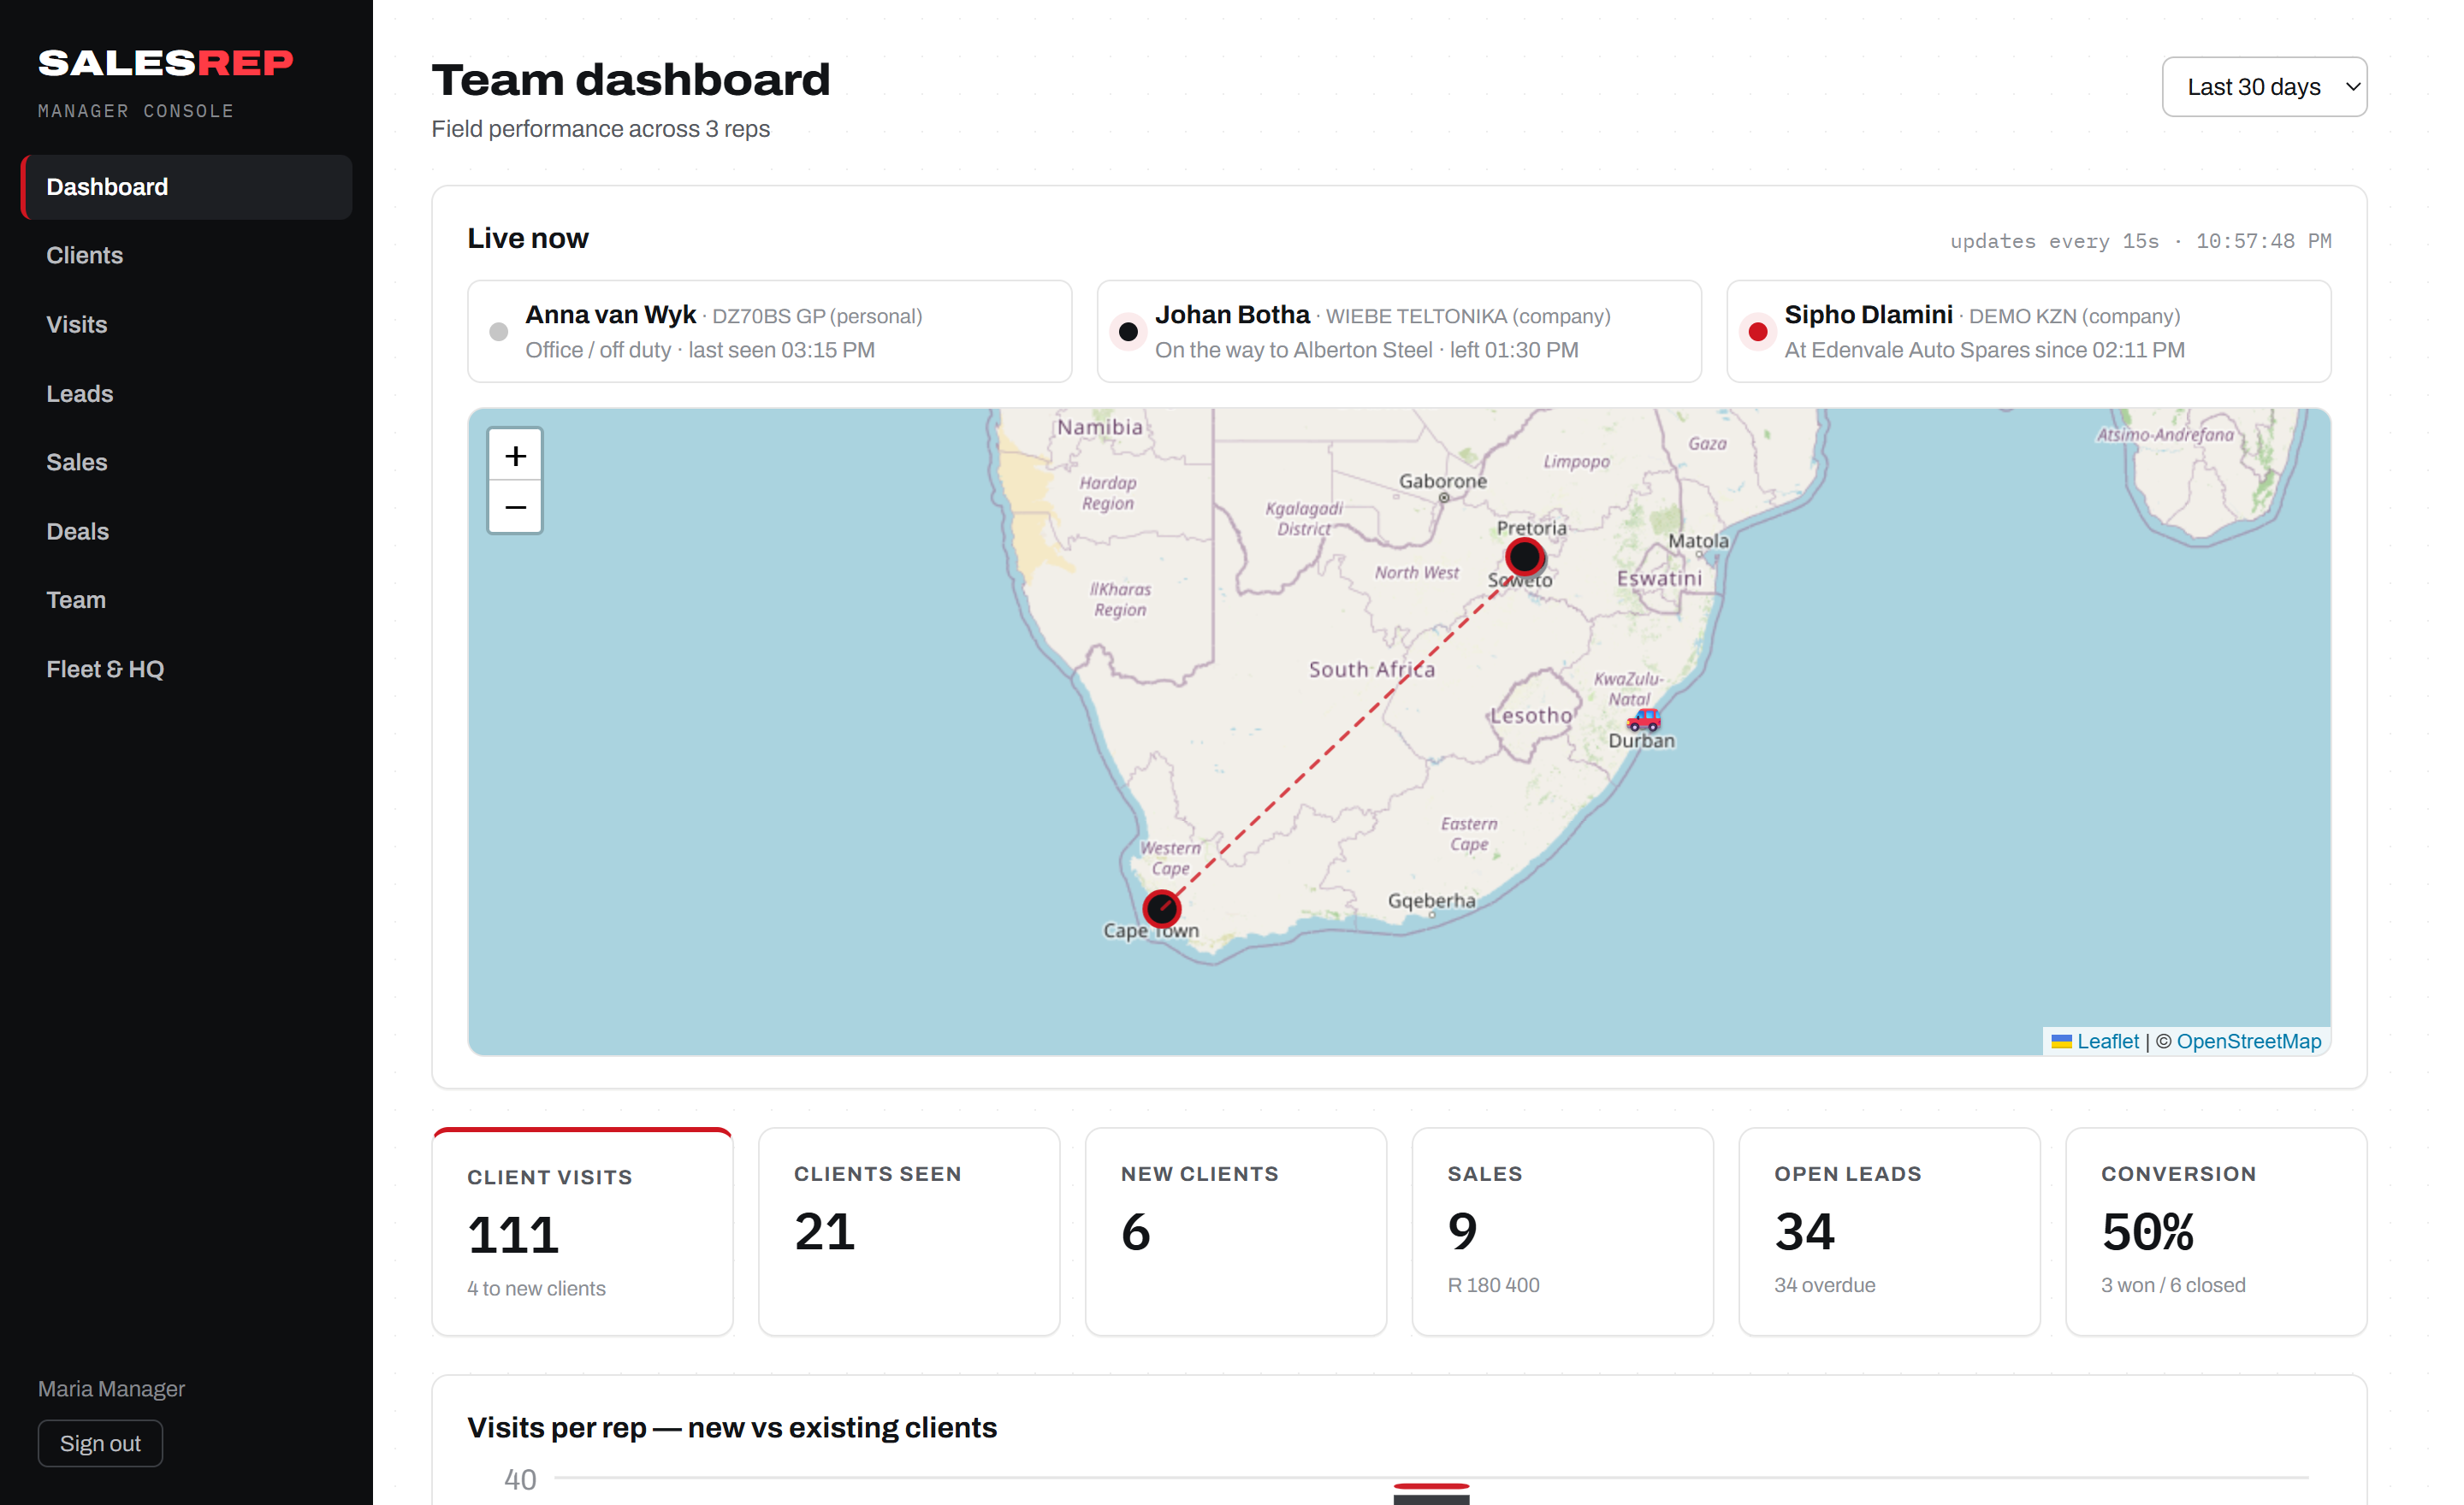2464x1505 pixels.
Task: Open the New Clients stat card
Action: click(x=1236, y=1232)
